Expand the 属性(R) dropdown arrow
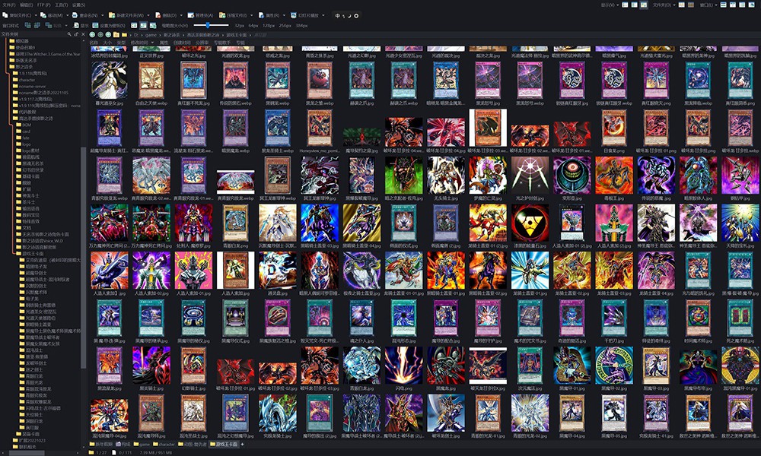This screenshot has width=761, height=456. (283, 15)
